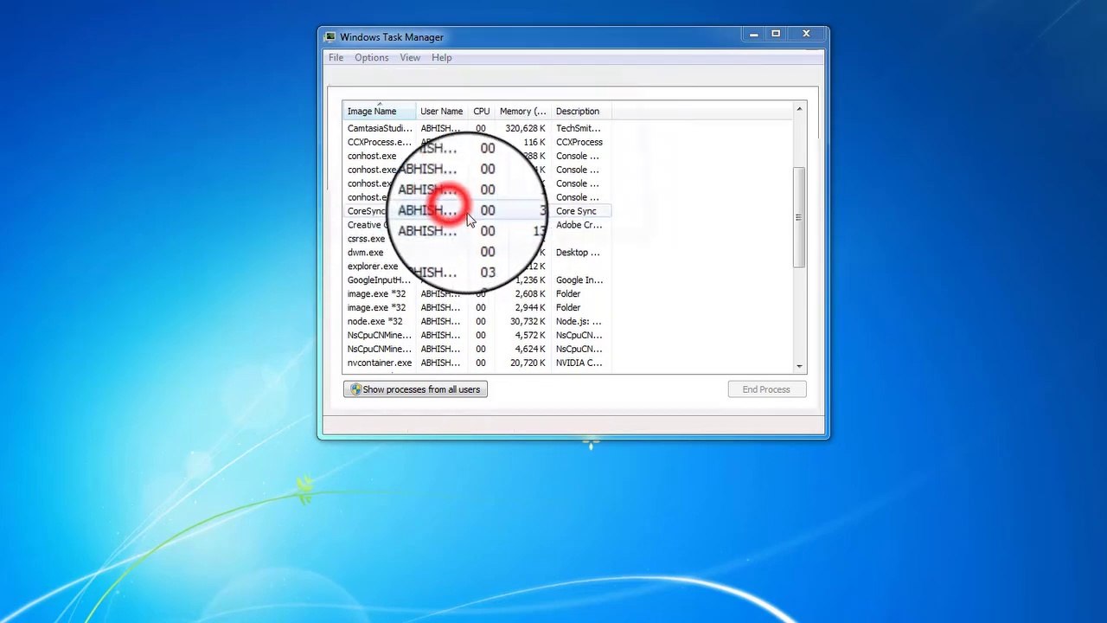The height and width of the screenshot is (623, 1107).
Task: Open the Help menu
Action: point(441,58)
